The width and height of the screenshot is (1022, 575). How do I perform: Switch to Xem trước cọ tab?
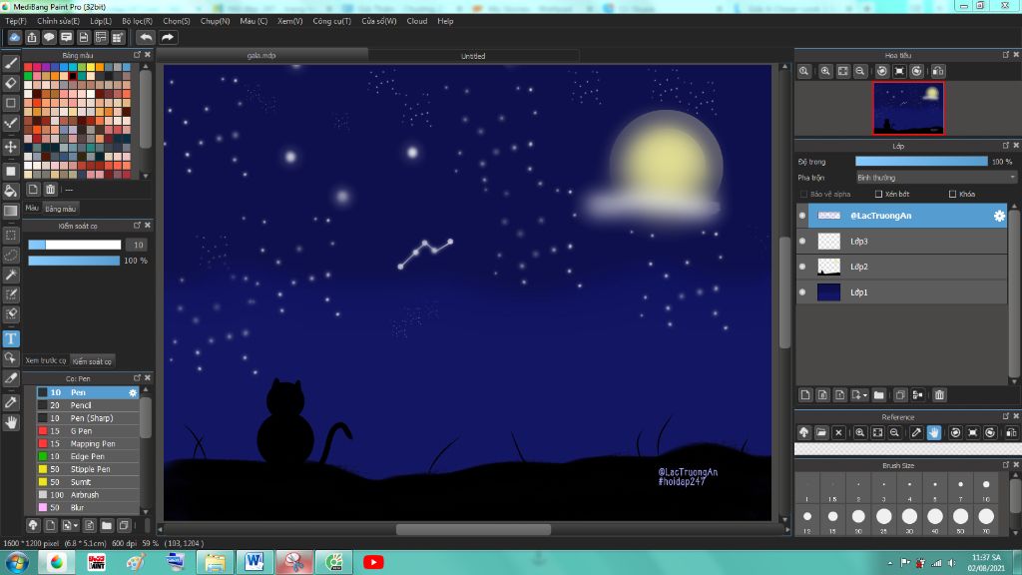click(x=46, y=360)
